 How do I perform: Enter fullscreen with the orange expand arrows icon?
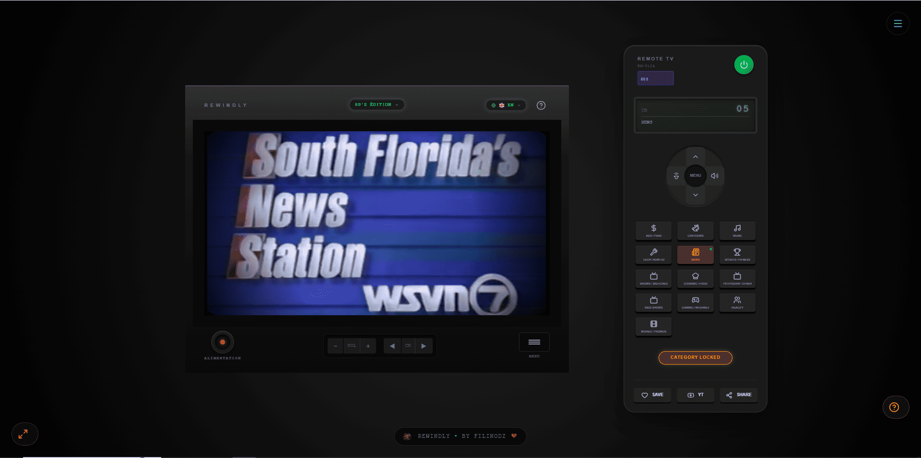coord(24,434)
